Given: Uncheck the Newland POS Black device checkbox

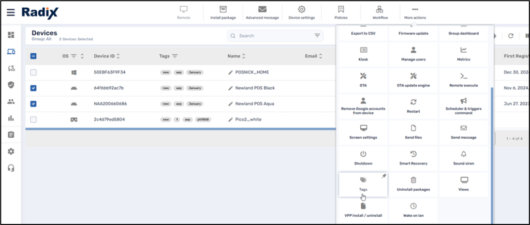Looking at the screenshot, I should (34, 88).
